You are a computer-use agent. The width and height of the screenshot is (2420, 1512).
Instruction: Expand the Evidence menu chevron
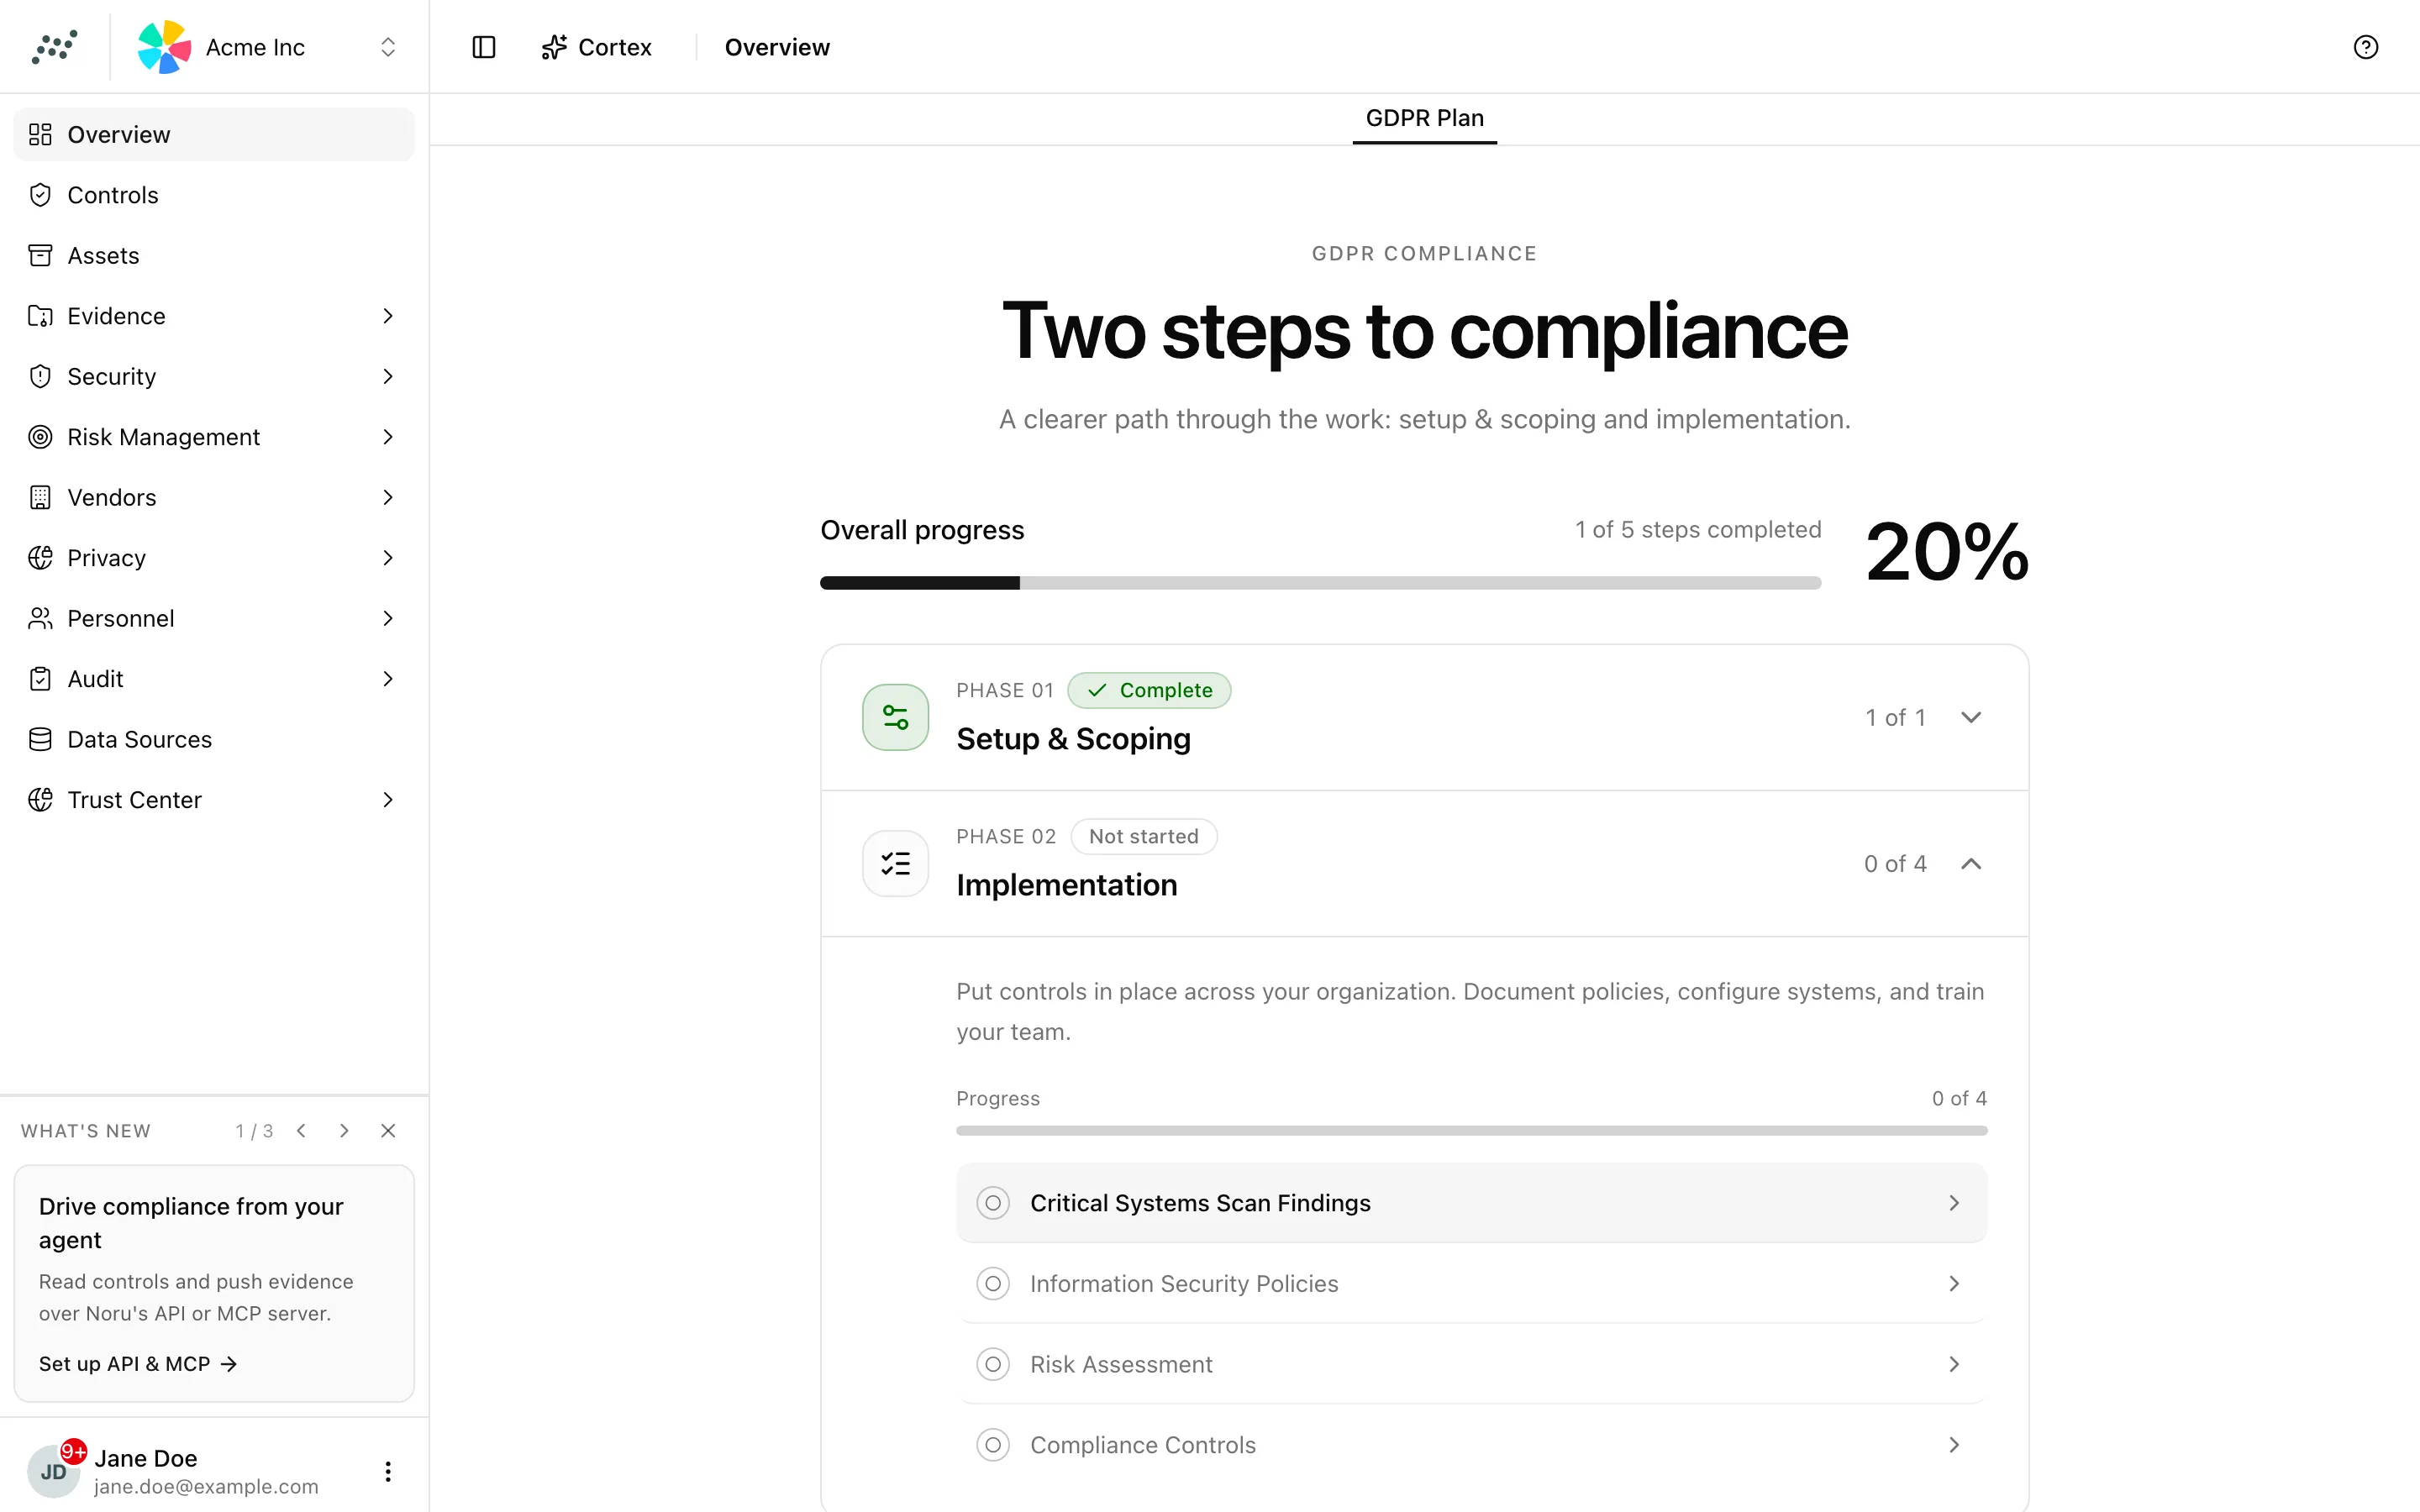388,316
